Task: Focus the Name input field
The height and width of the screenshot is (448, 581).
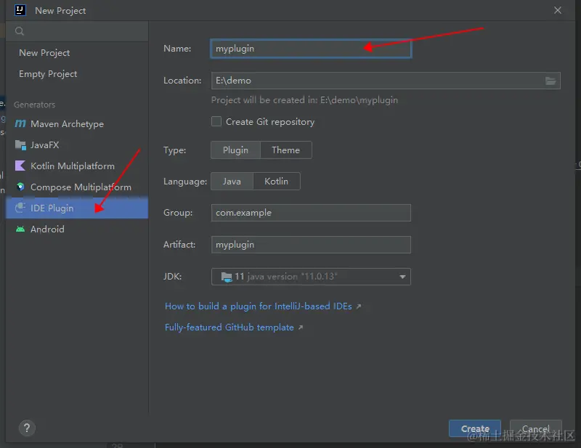Action: (311, 49)
